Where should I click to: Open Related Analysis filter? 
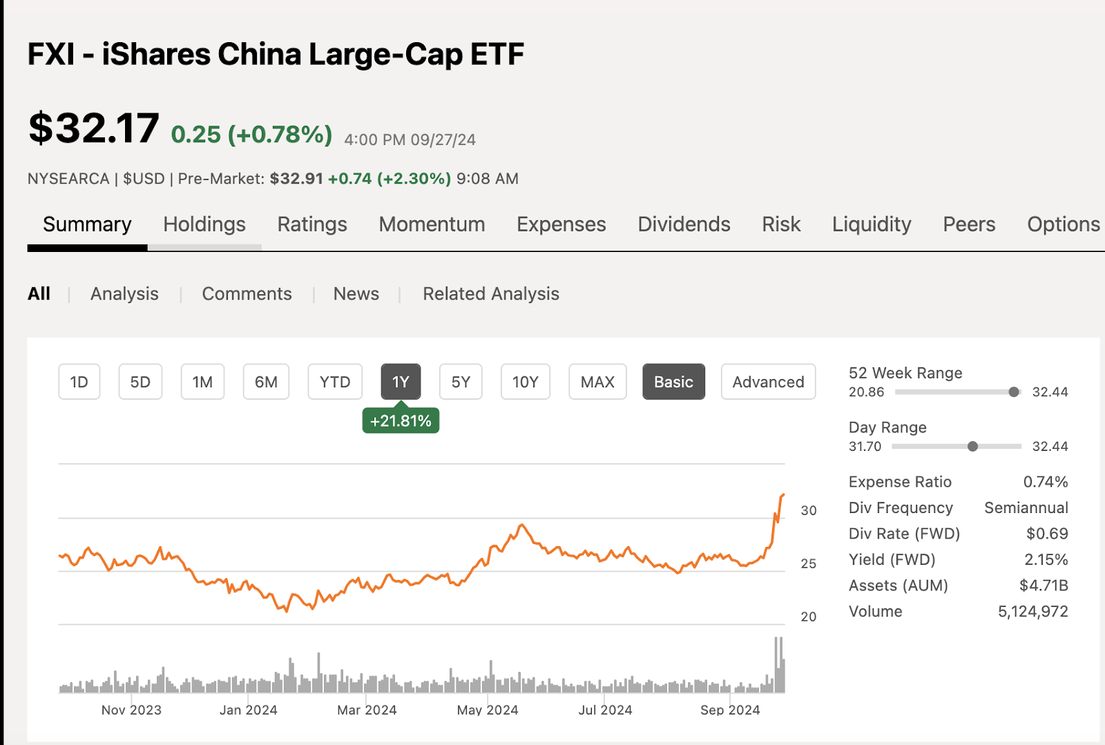pos(491,294)
